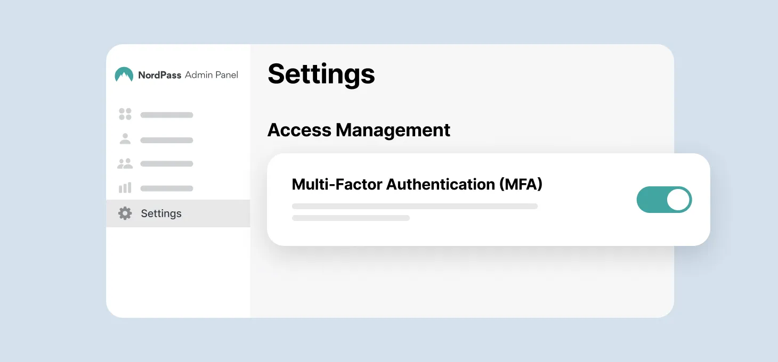
Task: Click the Multi-Factor Authentication (MFA) title
Action: 417,184
